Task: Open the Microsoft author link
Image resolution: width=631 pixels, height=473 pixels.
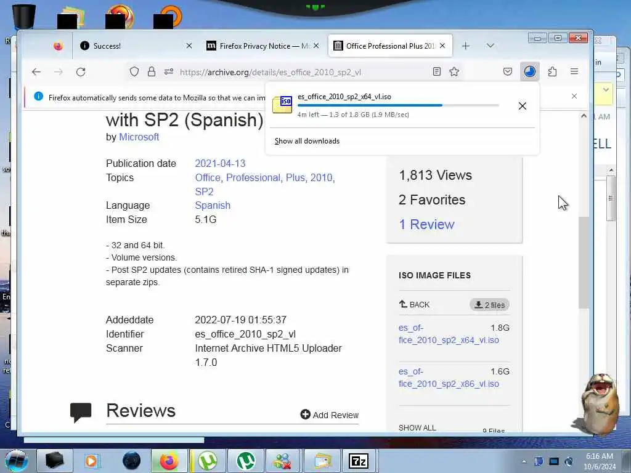Action: pyautogui.click(x=139, y=137)
